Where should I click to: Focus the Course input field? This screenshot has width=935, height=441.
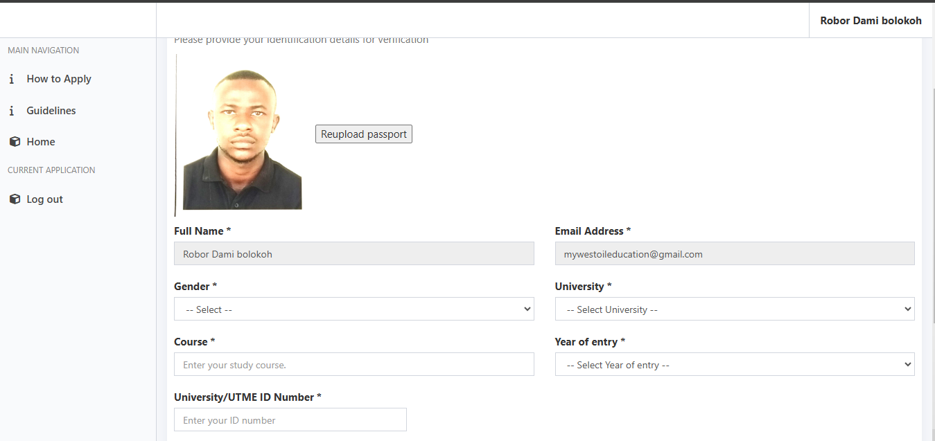[x=353, y=365]
